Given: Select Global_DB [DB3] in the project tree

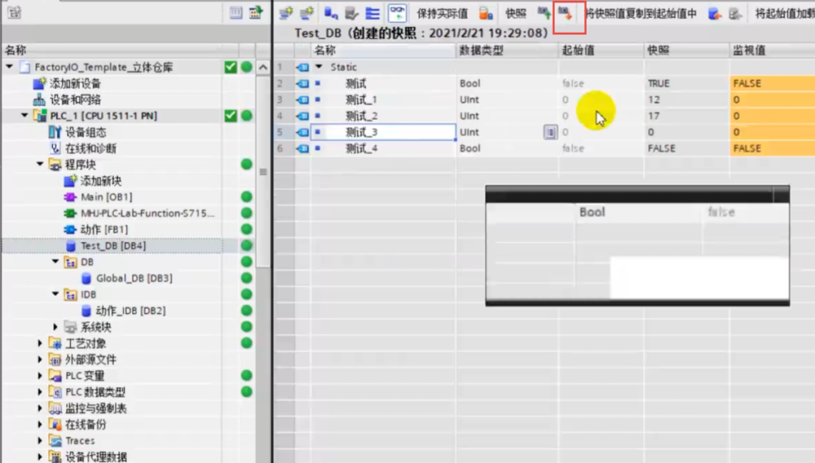Looking at the screenshot, I should coord(134,278).
